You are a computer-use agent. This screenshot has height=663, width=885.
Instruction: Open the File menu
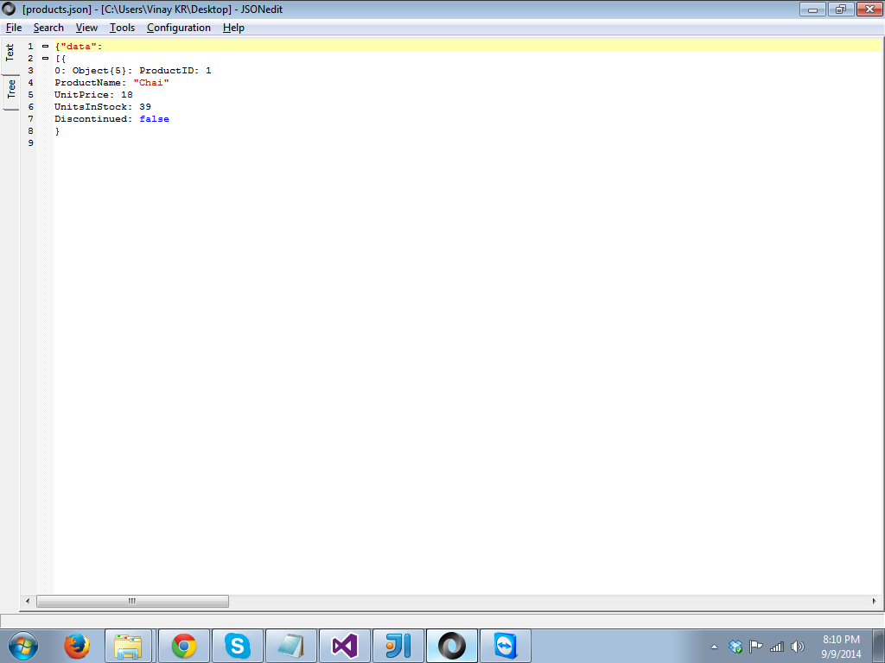(14, 28)
